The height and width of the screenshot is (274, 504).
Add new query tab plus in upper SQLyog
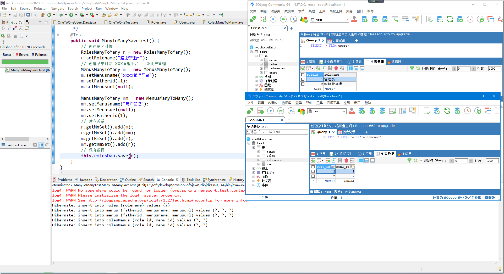tap(356, 41)
